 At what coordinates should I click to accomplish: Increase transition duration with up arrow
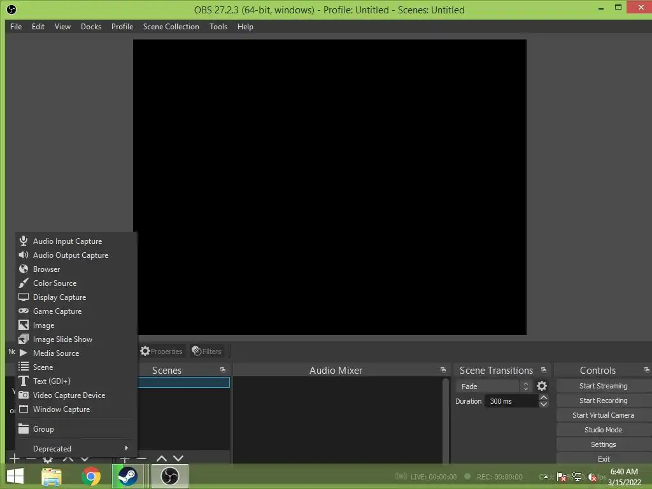coord(544,398)
